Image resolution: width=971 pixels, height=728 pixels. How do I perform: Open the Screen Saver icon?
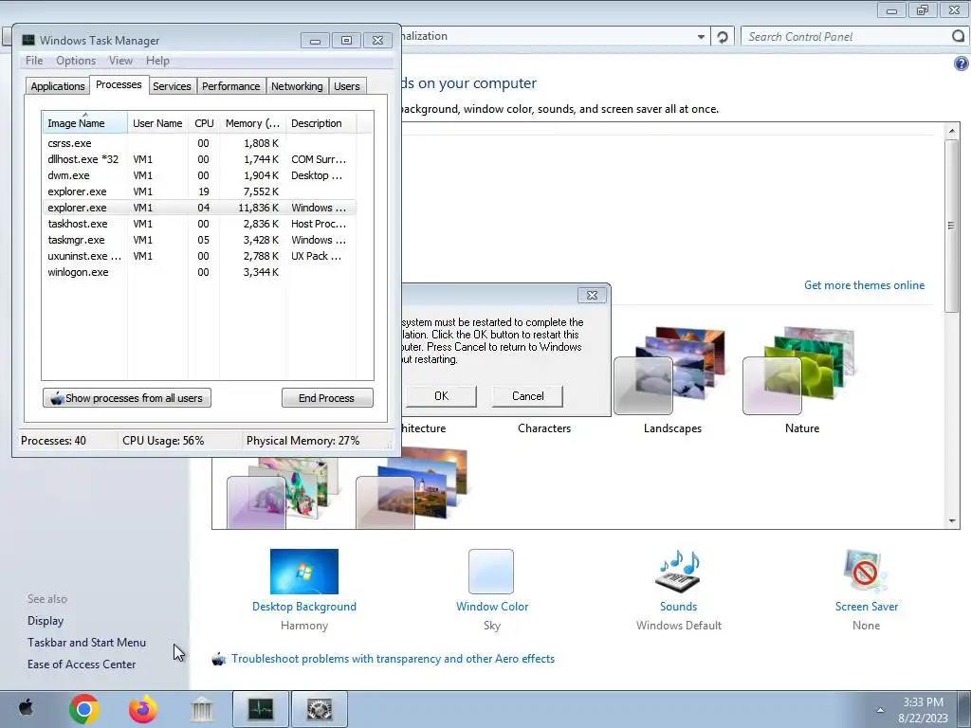coord(866,572)
